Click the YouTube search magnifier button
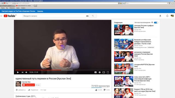The image size is (175, 98). point(93,16)
